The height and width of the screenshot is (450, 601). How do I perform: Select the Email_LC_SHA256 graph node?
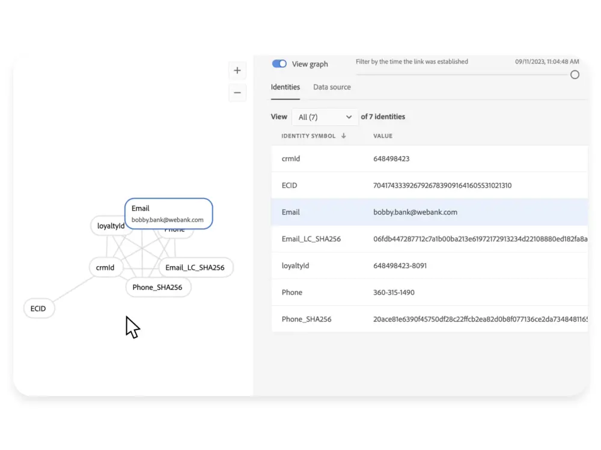pyautogui.click(x=195, y=268)
